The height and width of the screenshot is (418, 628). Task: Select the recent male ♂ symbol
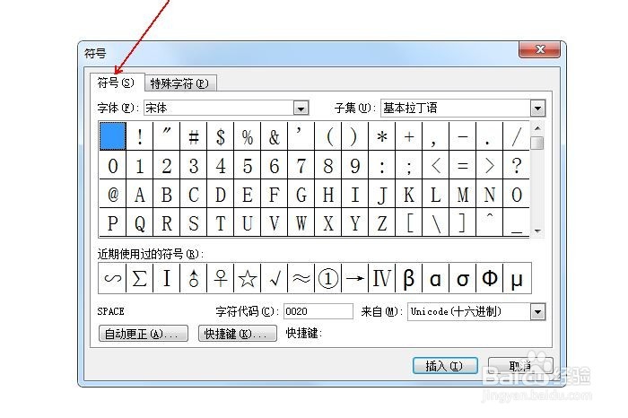pos(194,278)
